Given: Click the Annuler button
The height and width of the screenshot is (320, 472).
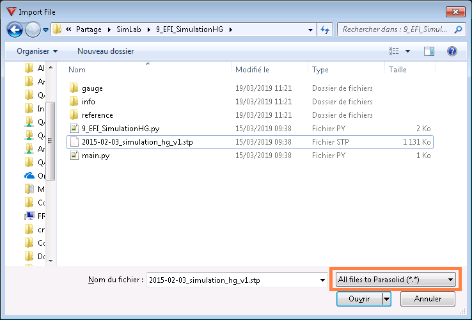Looking at the screenshot, I should click(x=428, y=299).
